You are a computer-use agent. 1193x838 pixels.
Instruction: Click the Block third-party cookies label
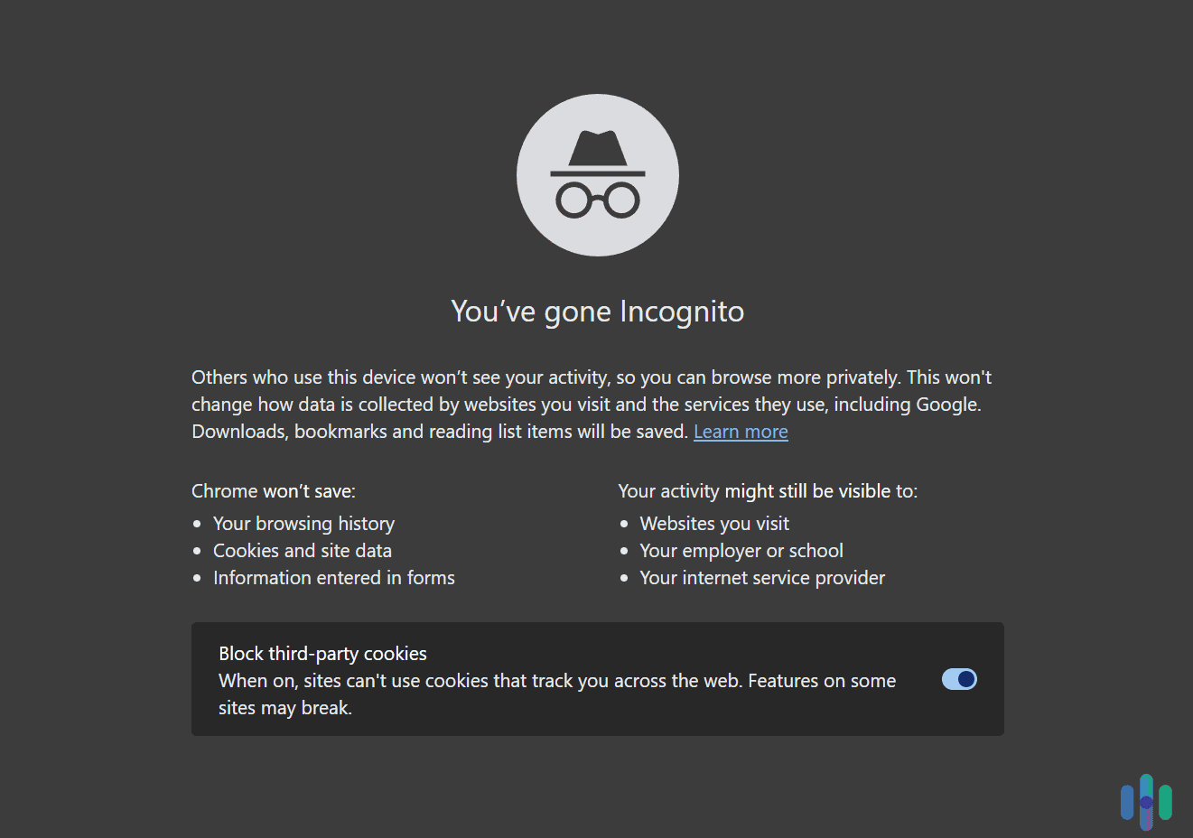click(322, 653)
